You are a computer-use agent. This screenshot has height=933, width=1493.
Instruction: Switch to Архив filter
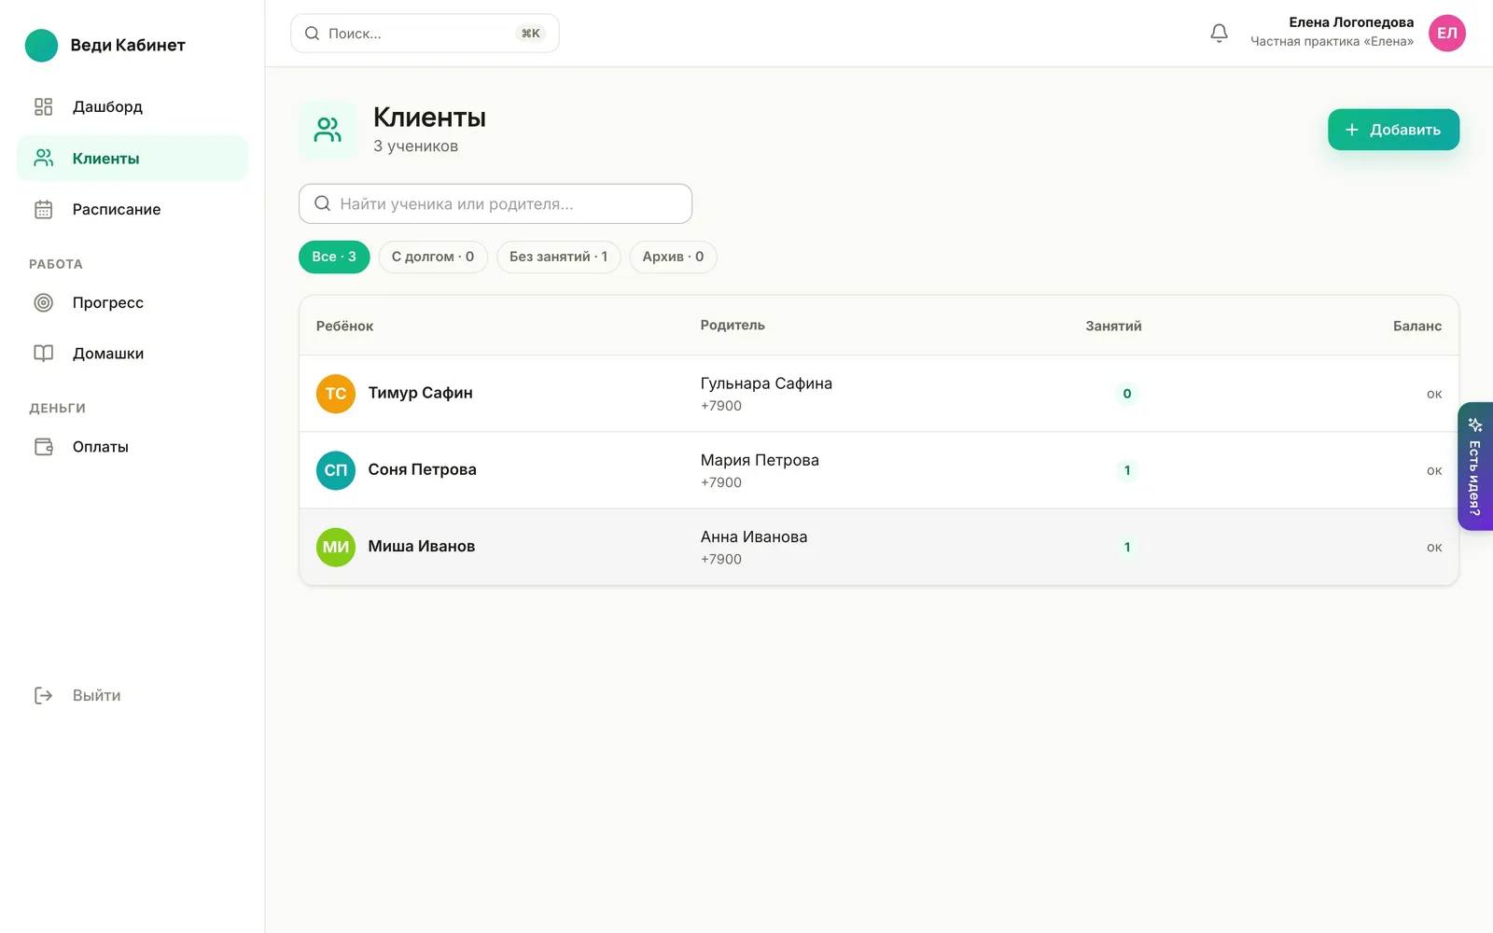click(673, 257)
